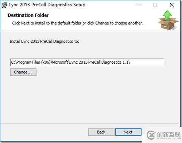Click the Change... button to choose another folder
Viewport: 182px width, 143px height.
click(23, 72)
